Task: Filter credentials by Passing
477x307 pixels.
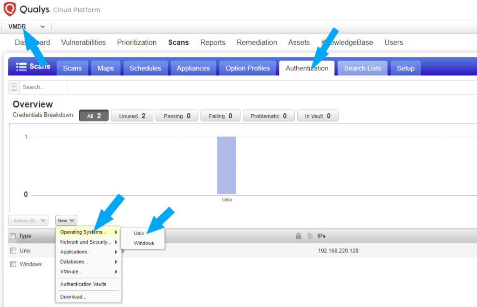Action: (x=177, y=116)
